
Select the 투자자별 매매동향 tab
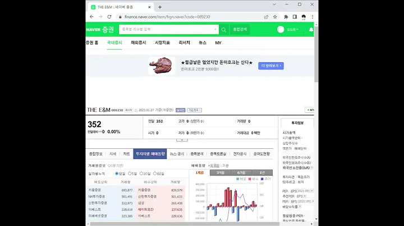150,154
